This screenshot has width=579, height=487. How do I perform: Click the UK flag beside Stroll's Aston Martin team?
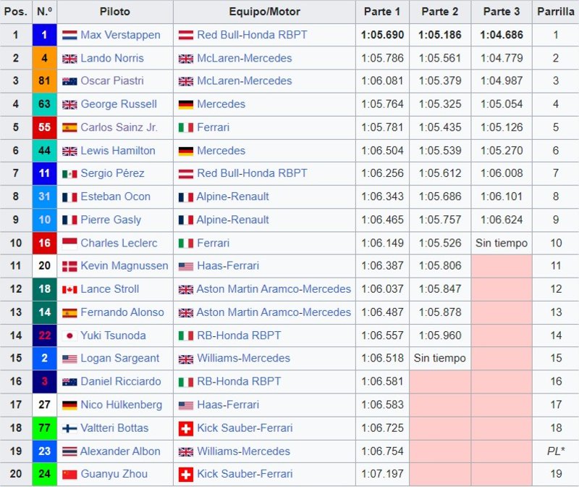tap(186, 289)
